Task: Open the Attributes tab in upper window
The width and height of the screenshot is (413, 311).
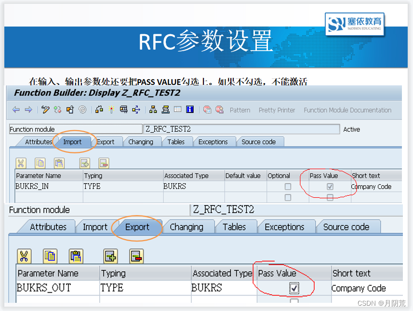Action: pos(39,142)
